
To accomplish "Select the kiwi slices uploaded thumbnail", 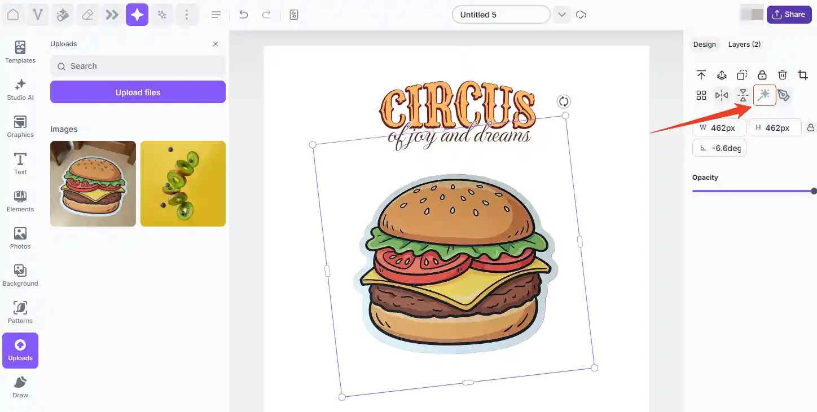I will [183, 184].
